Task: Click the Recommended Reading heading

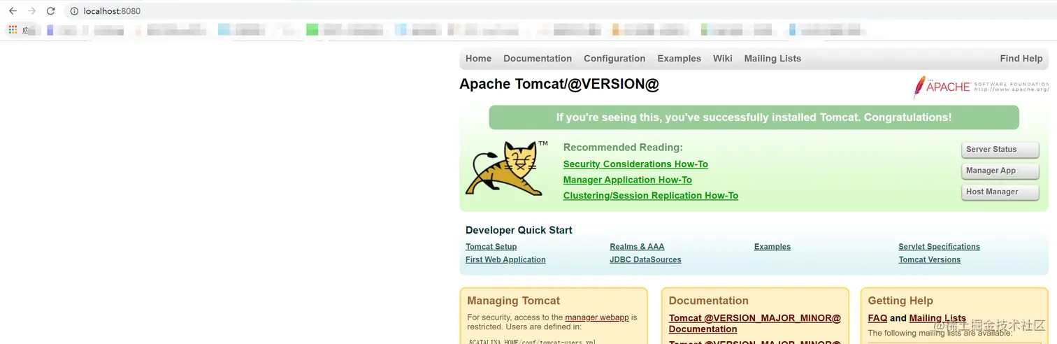Action: click(623, 148)
